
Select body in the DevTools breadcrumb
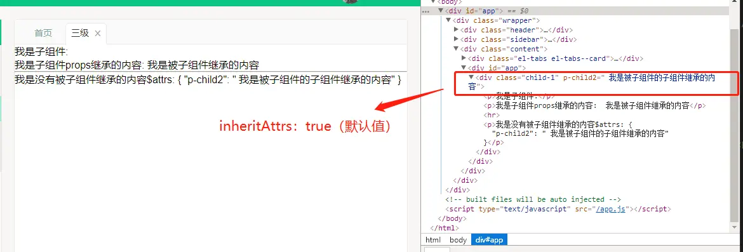[x=458, y=240]
